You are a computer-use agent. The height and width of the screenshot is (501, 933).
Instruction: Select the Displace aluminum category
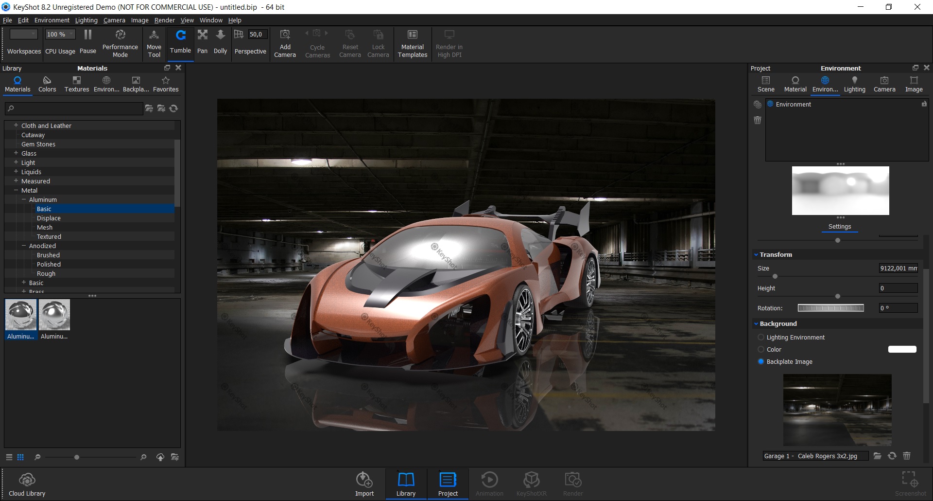click(49, 218)
